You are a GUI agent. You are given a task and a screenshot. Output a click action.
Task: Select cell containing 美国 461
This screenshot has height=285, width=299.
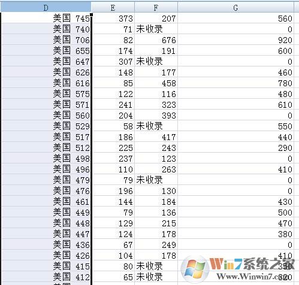pos(46,201)
